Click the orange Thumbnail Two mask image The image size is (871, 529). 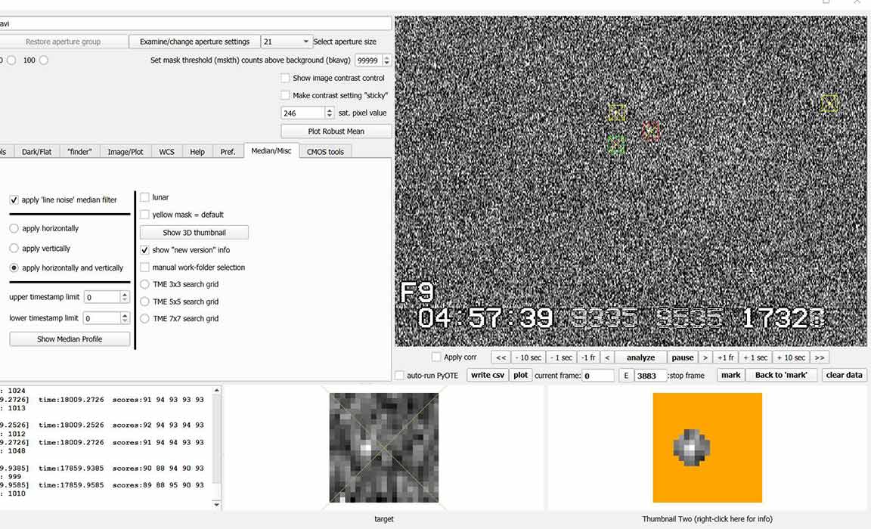pos(707,447)
